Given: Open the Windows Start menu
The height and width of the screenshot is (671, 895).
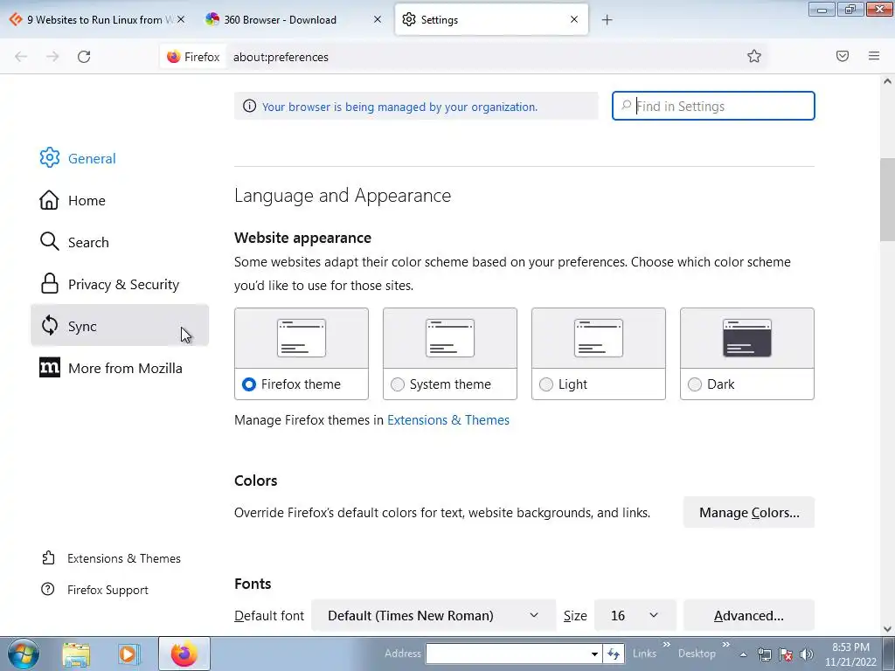Looking at the screenshot, I should 23,654.
